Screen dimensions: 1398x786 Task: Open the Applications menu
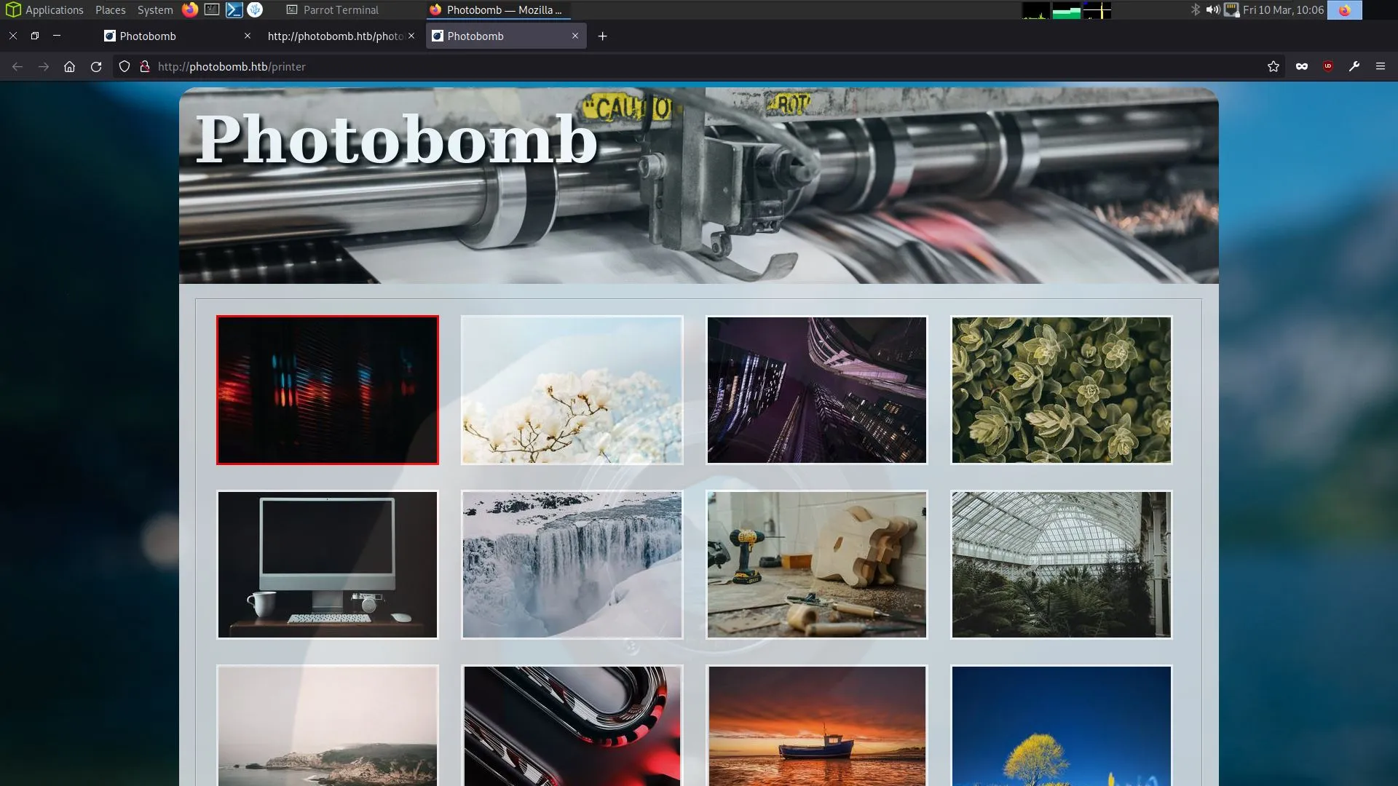point(44,10)
